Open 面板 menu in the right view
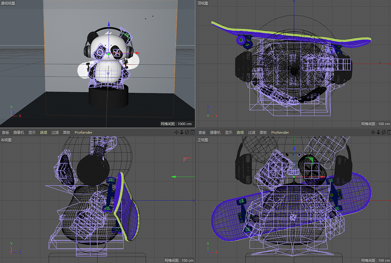Screen dimensions: 391x263 pos(67,132)
